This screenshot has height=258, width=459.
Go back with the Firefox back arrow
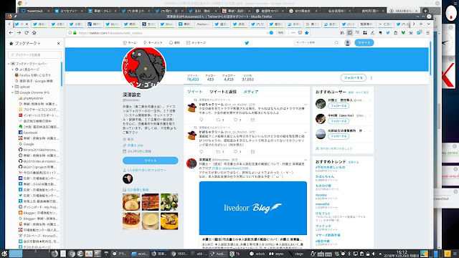point(11,33)
